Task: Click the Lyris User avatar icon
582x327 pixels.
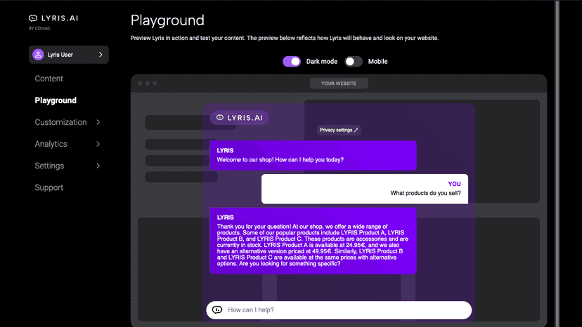Action: (38, 55)
